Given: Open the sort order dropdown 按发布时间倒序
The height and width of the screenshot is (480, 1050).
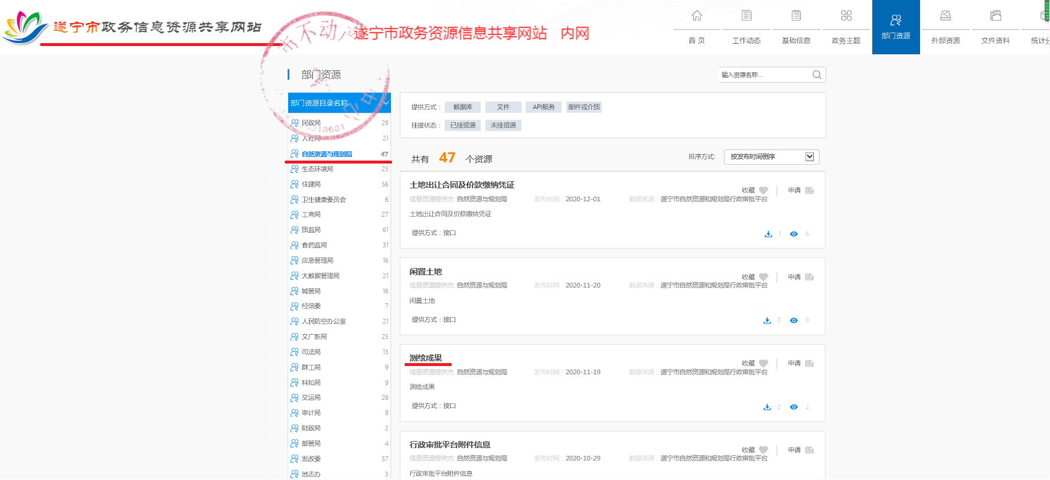Looking at the screenshot, I should (x=771, y=156).
